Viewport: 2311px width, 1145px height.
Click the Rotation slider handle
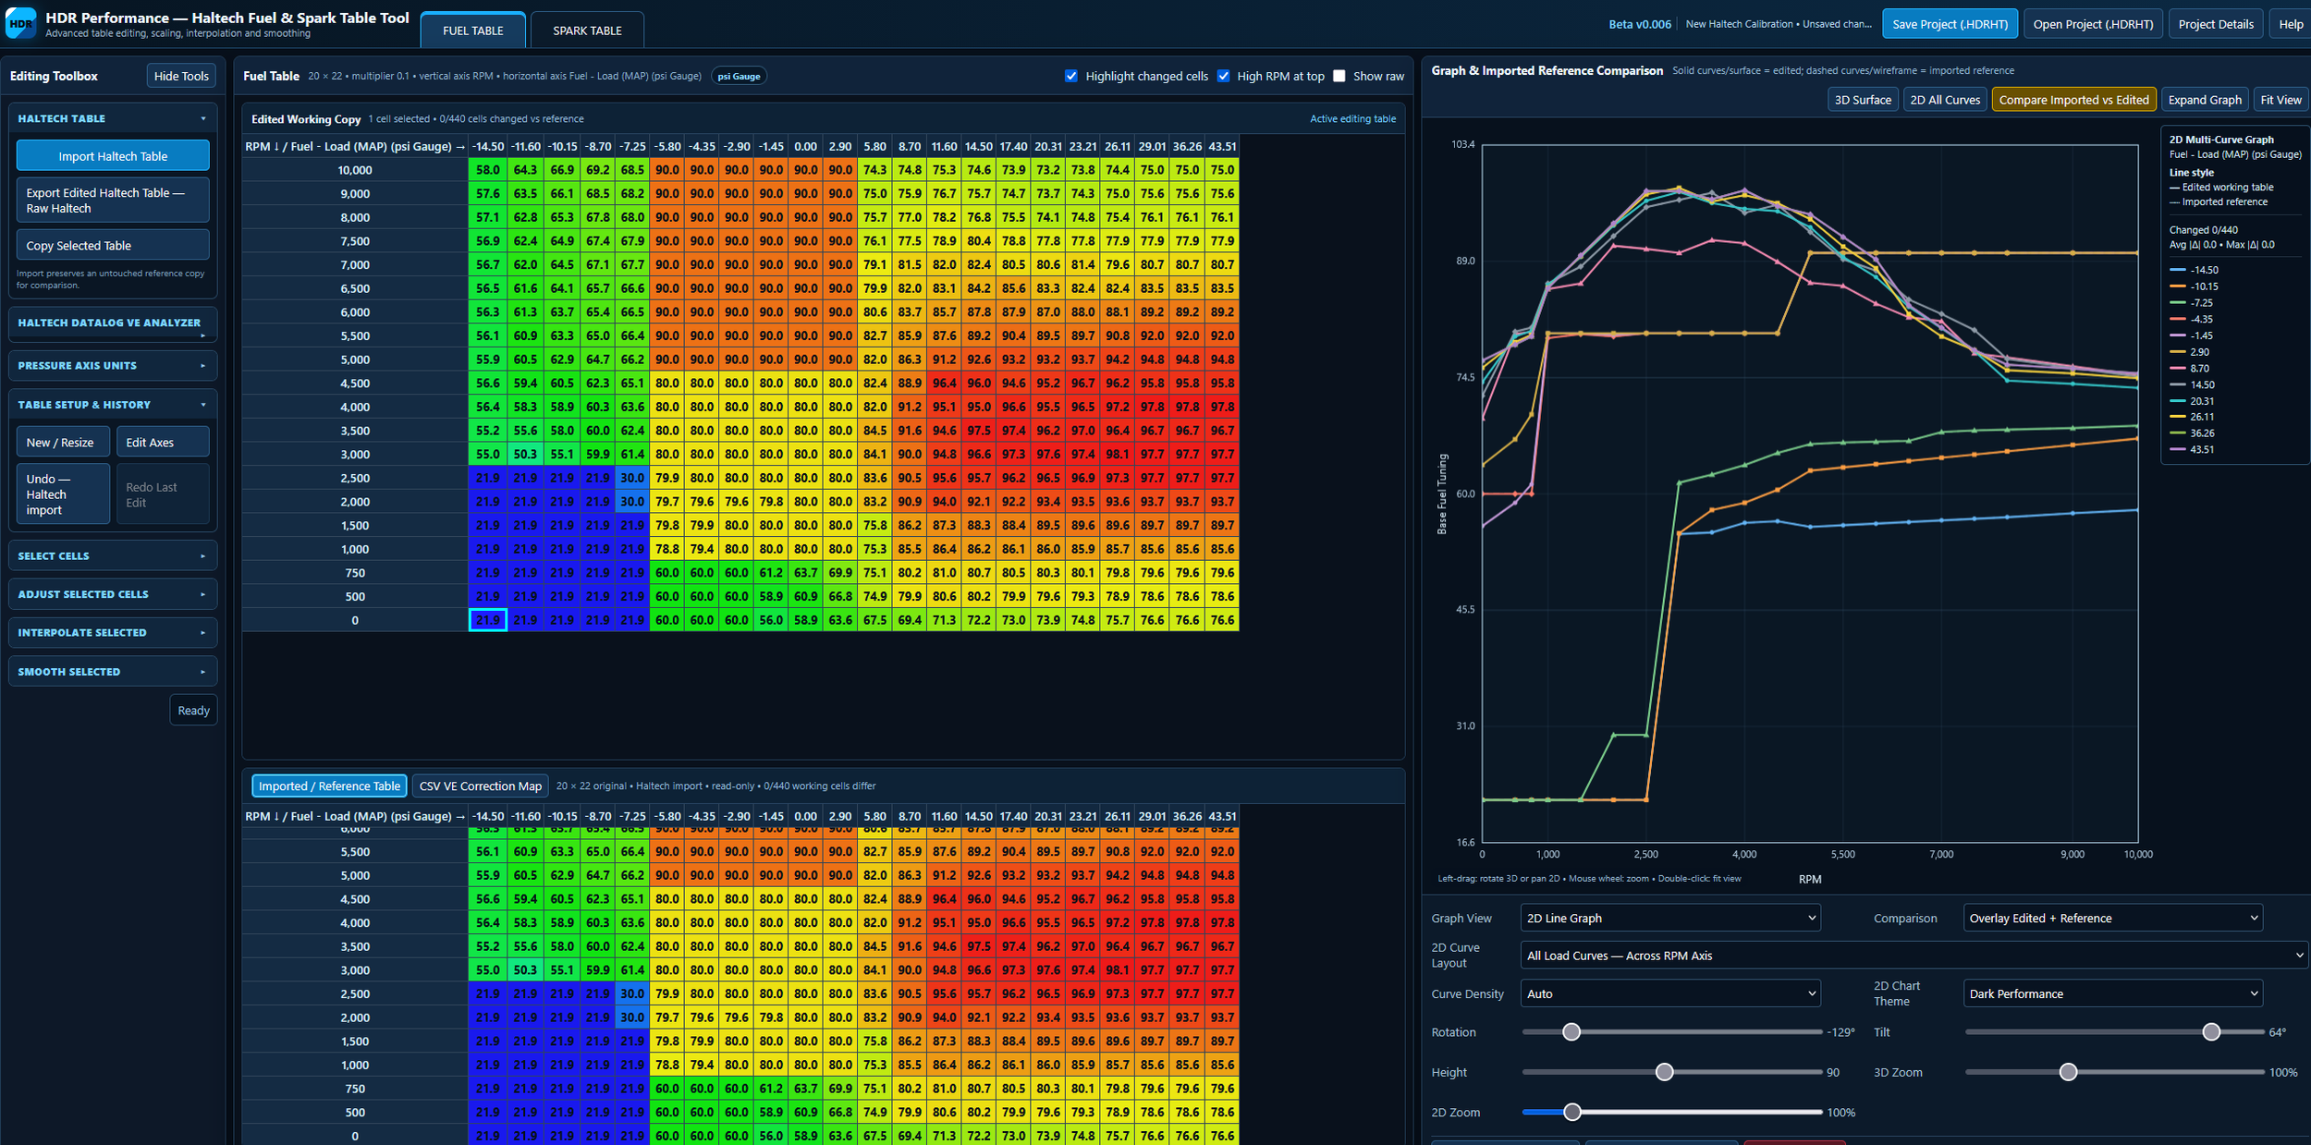click(1571, 1031)
